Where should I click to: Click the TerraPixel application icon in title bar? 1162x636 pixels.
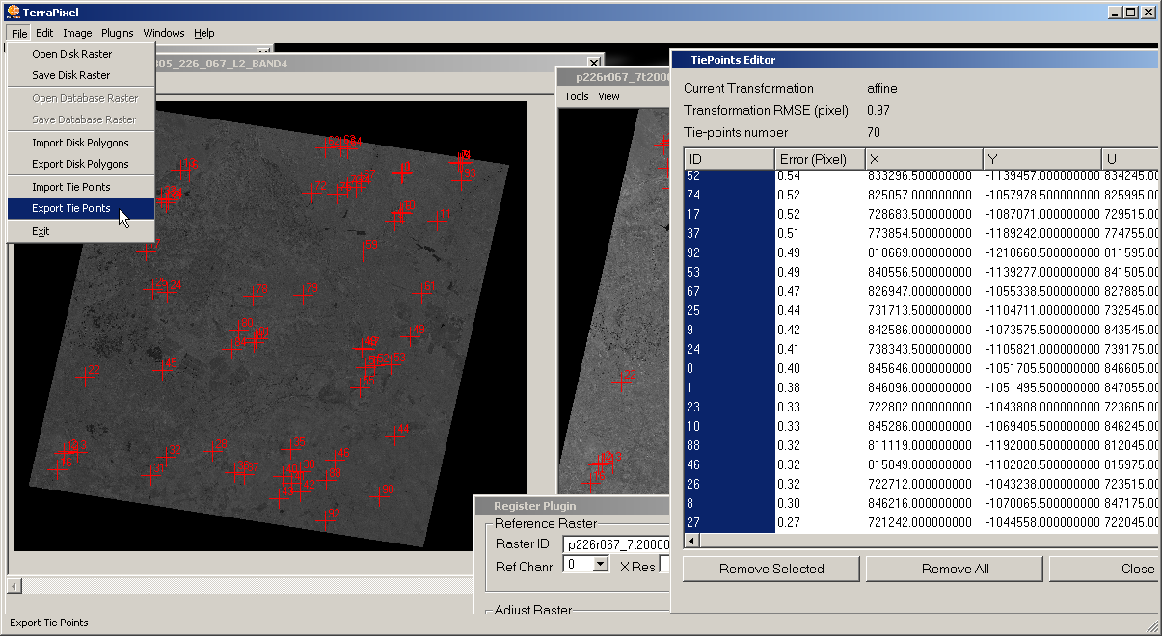[13, 13]
